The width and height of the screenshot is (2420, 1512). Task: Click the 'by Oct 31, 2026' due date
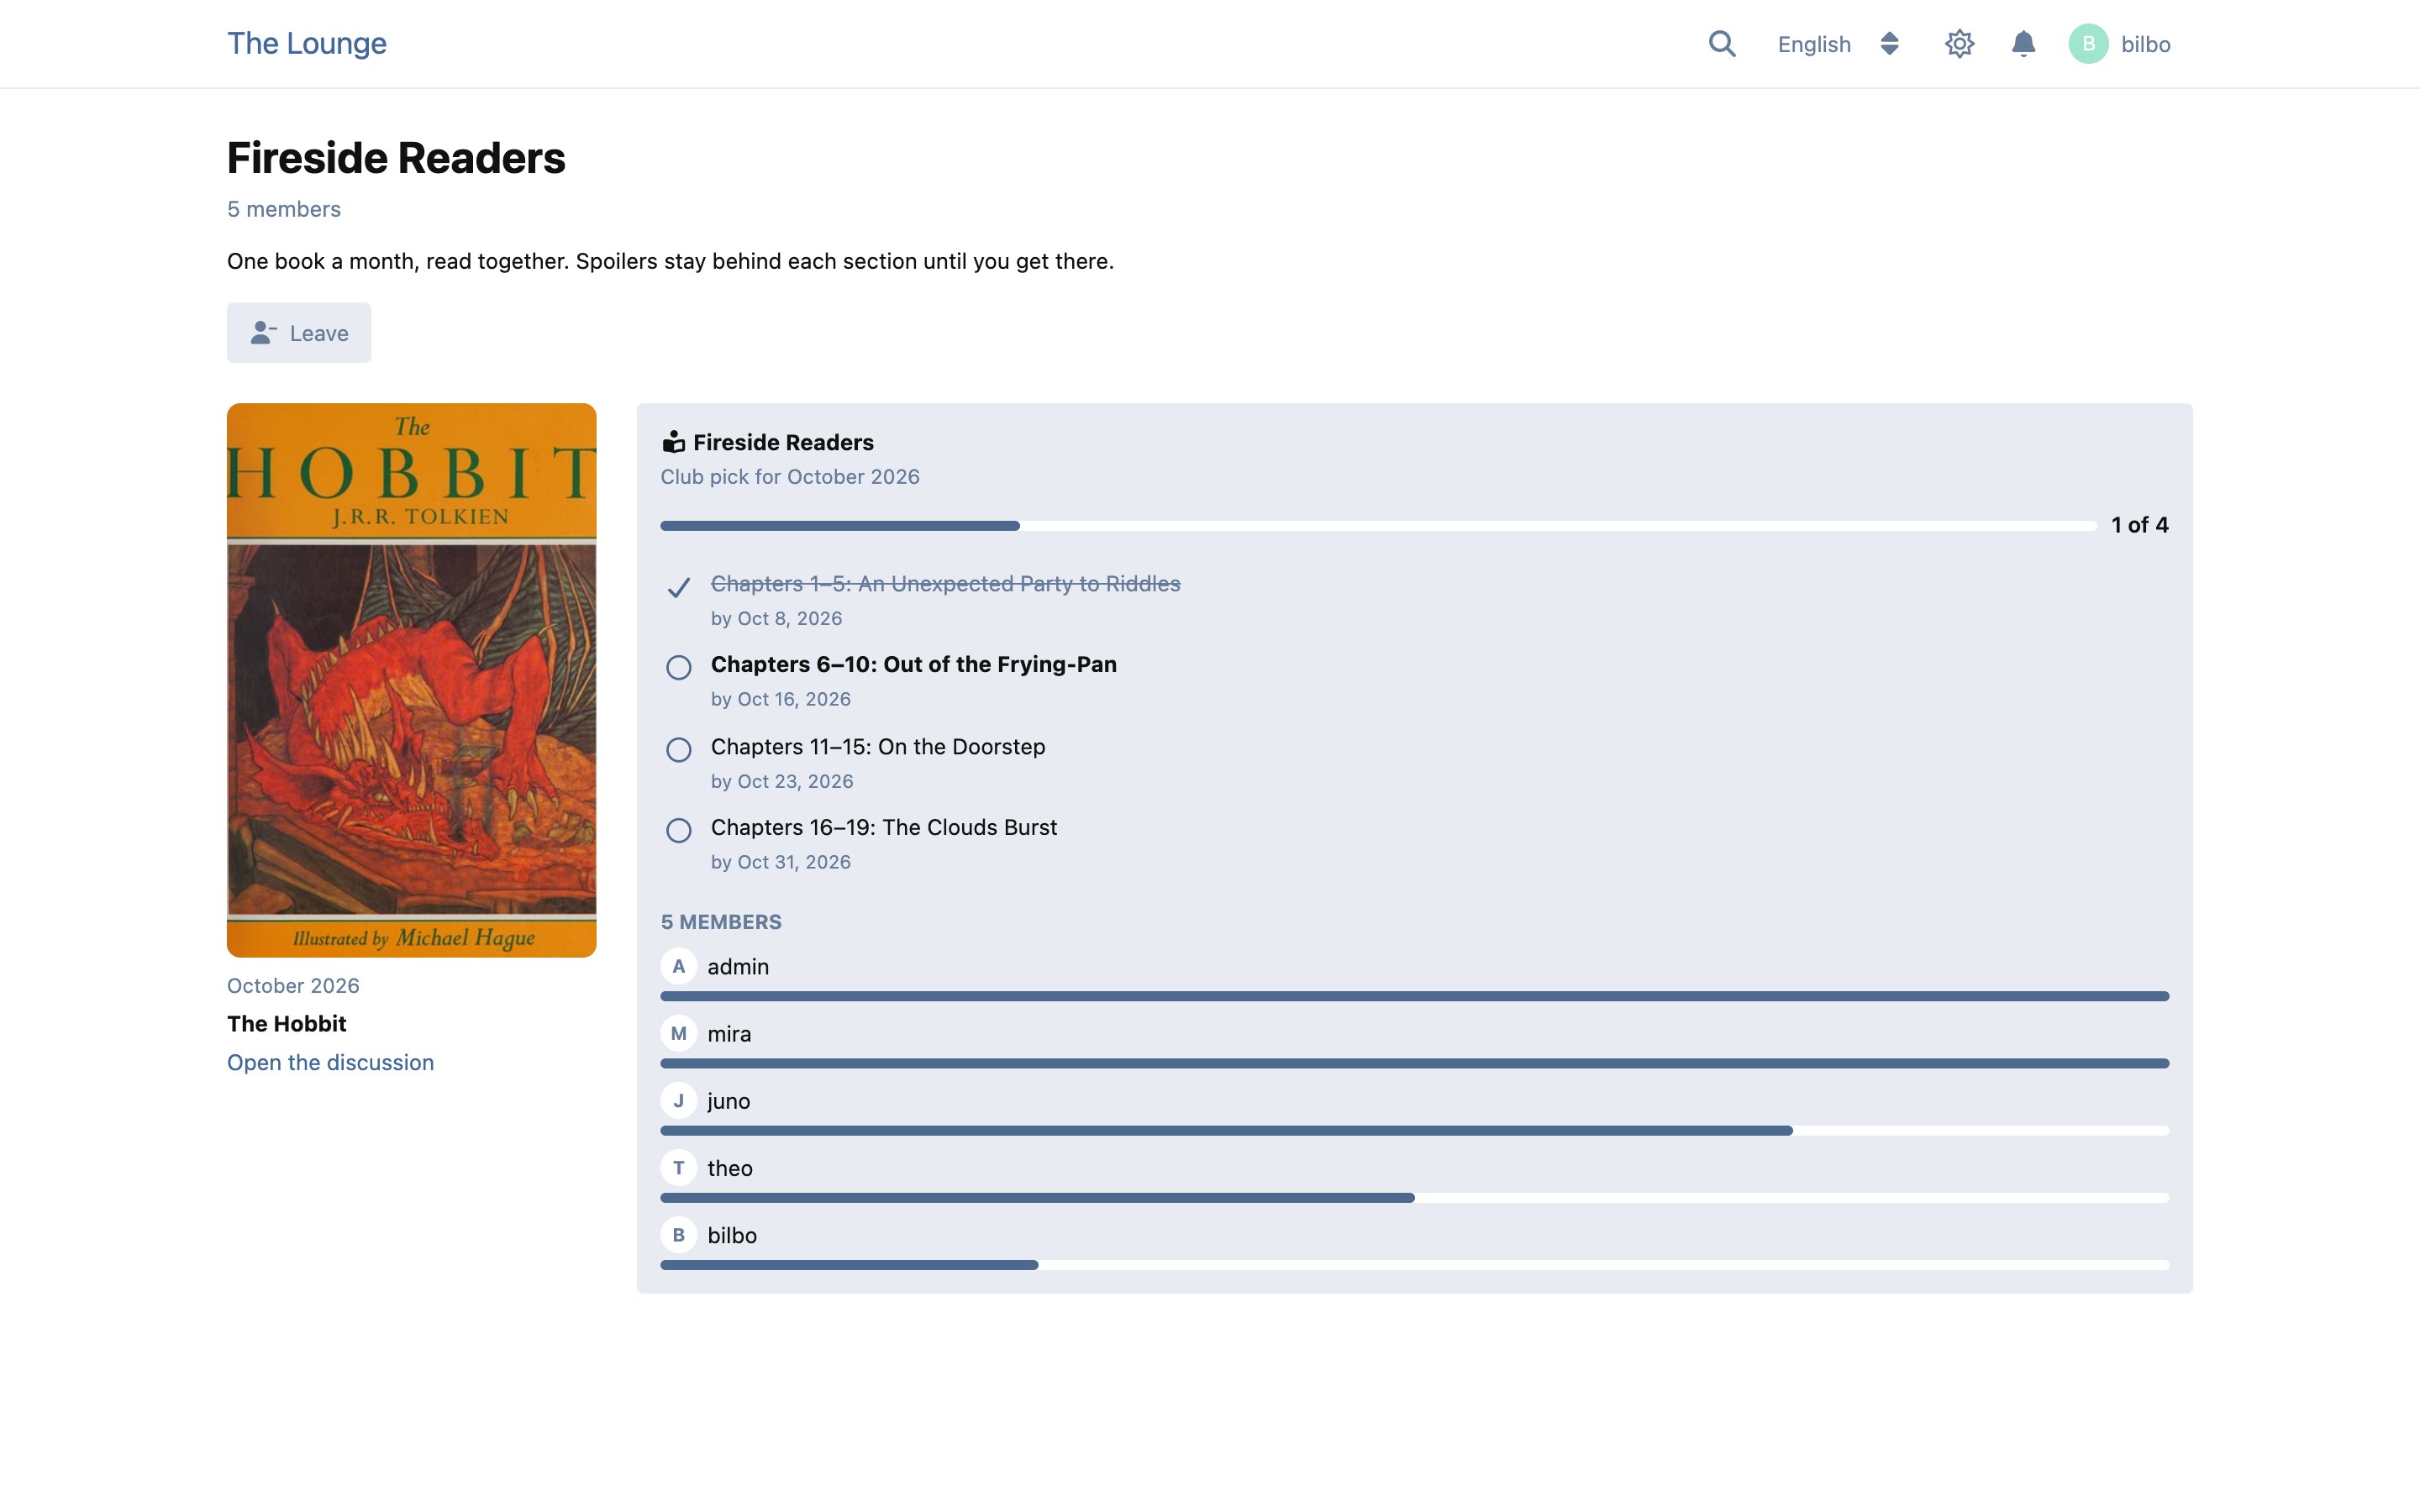[x=780, y=862]
